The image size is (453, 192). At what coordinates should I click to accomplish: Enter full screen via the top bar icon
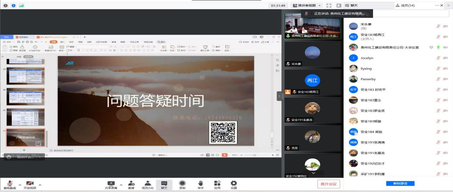pos(329,6)
